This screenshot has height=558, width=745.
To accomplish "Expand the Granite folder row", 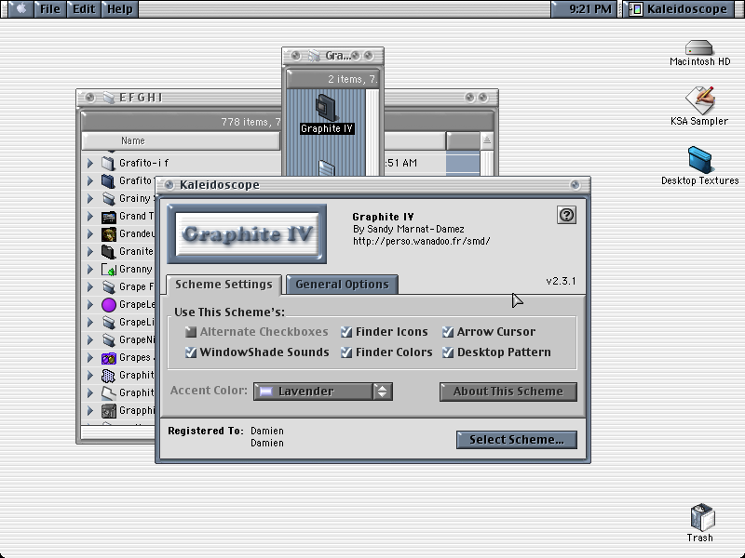I will coord(90,251).
